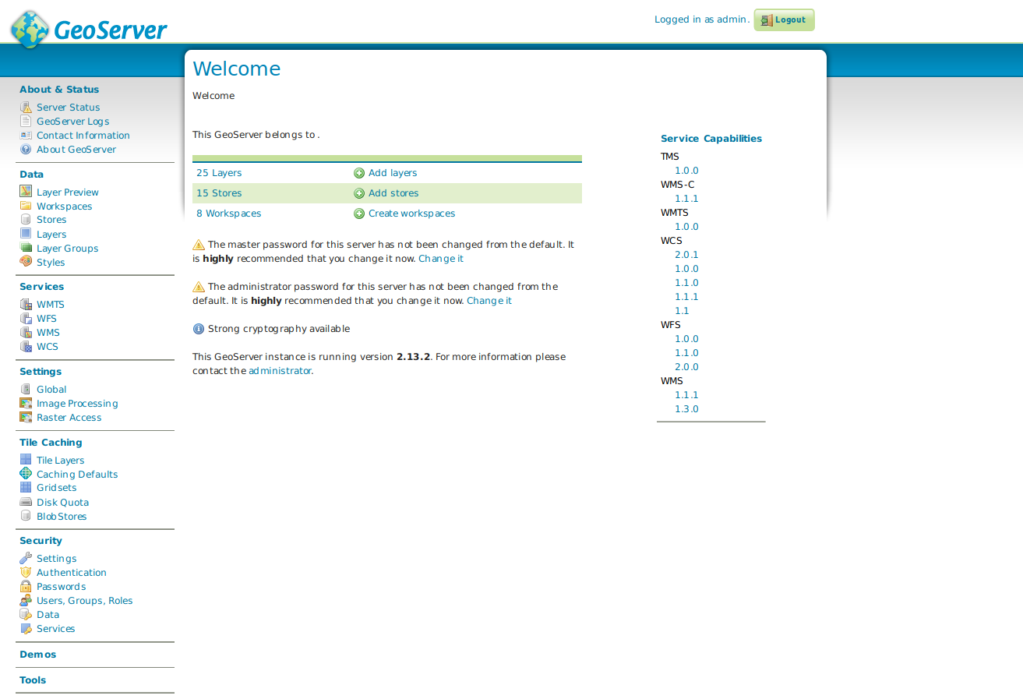Viewport: 1023px width, 699px height.
Task: Click Change it for the administrator password
Action: [x=489, y=301]
